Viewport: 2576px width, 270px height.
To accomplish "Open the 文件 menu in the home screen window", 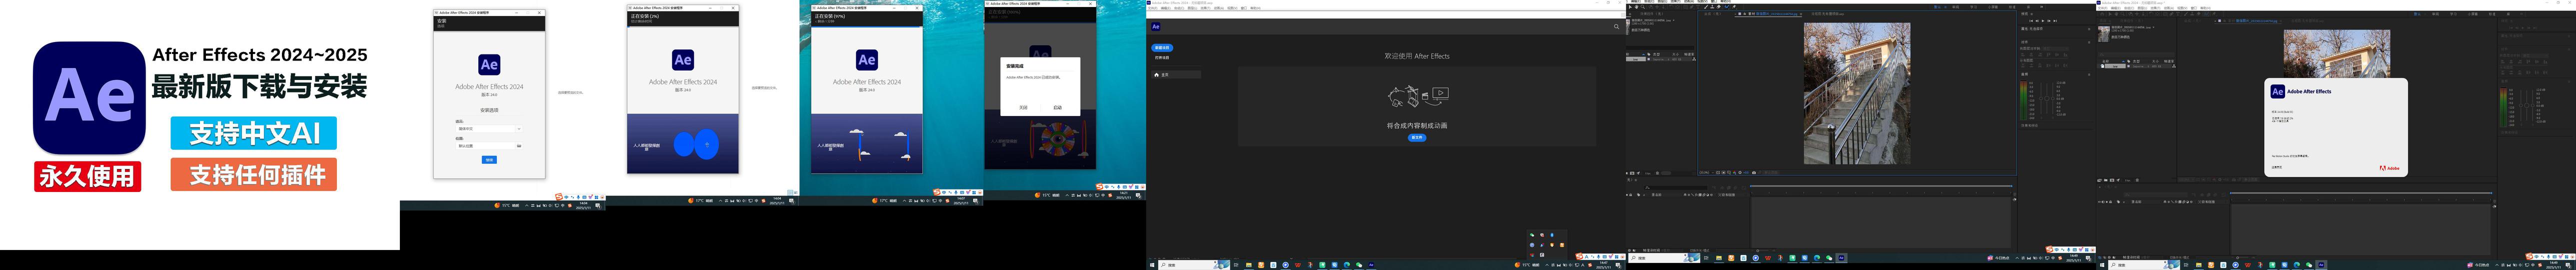I will click(x=1153, y=8).
